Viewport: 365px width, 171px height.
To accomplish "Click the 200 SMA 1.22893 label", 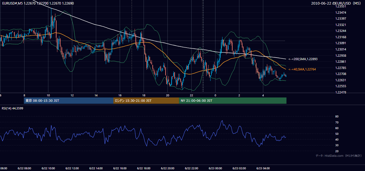I will [303, 59].
